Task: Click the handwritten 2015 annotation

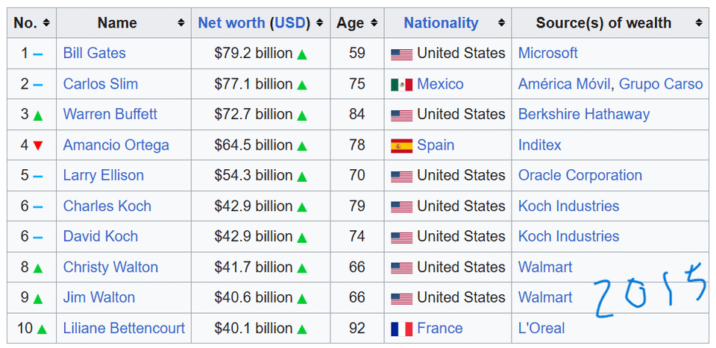Action: [x=650, y=292]
